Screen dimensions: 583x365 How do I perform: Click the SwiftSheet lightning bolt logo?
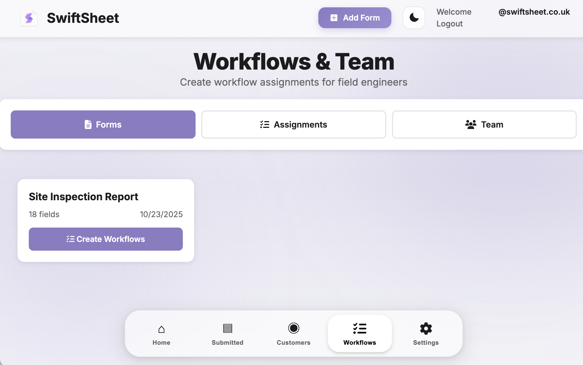point(29,18)
